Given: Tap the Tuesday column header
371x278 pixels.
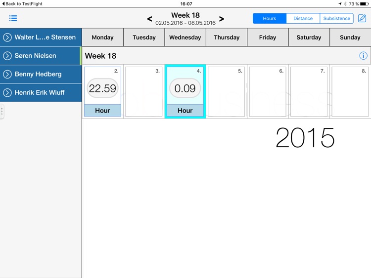Looking at the screenshot, I should click(x=144, y=38).
